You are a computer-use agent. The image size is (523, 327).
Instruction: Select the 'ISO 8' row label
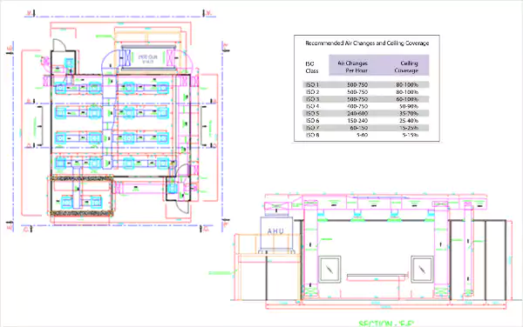(313, 135)
